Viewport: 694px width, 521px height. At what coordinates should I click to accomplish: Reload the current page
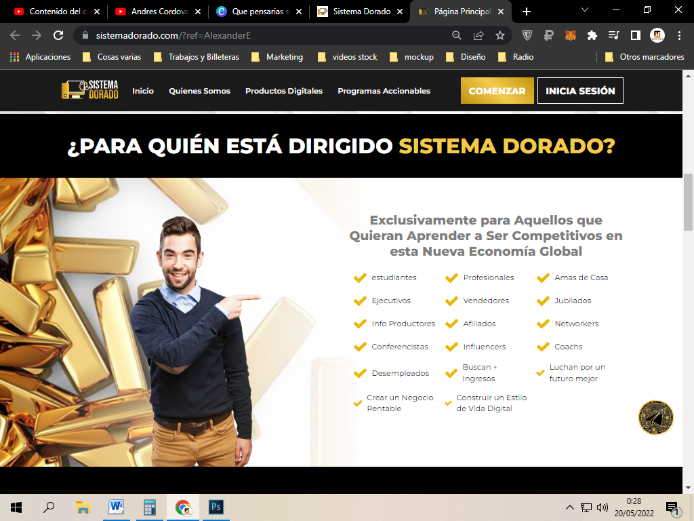[x=58, y=35]
